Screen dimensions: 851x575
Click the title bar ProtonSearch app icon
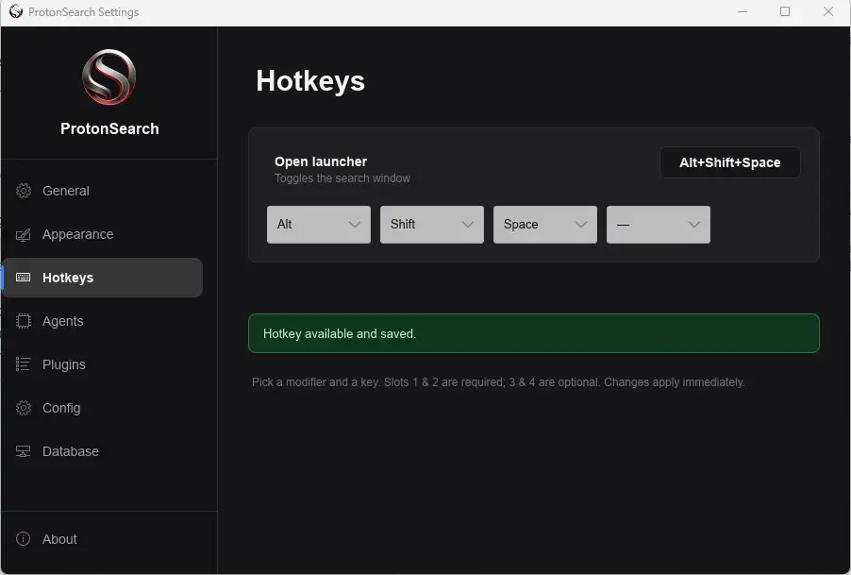pos(16,11)
